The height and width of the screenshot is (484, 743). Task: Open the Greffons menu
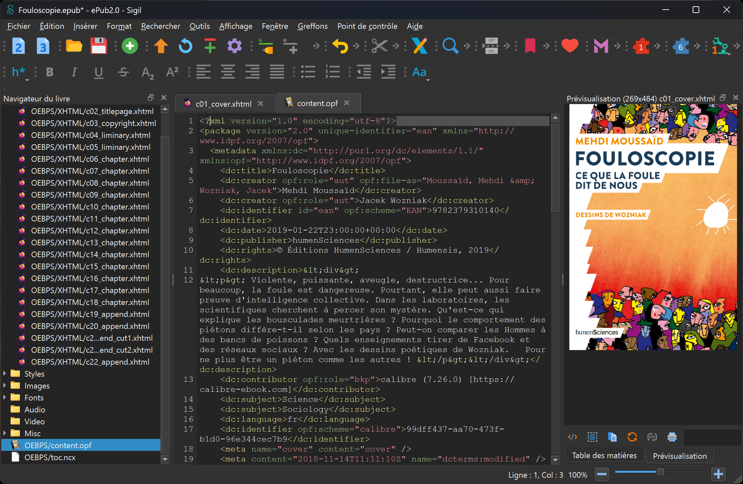(x=313, y=26)
